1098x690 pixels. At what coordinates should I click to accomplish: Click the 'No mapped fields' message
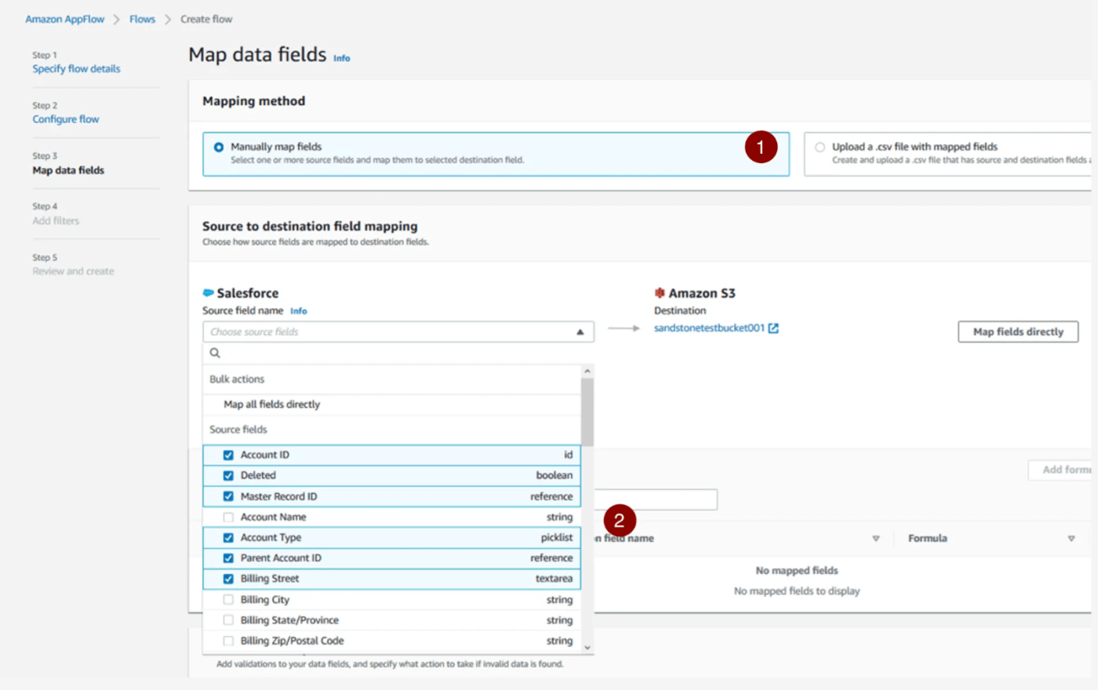click(797, 571)
